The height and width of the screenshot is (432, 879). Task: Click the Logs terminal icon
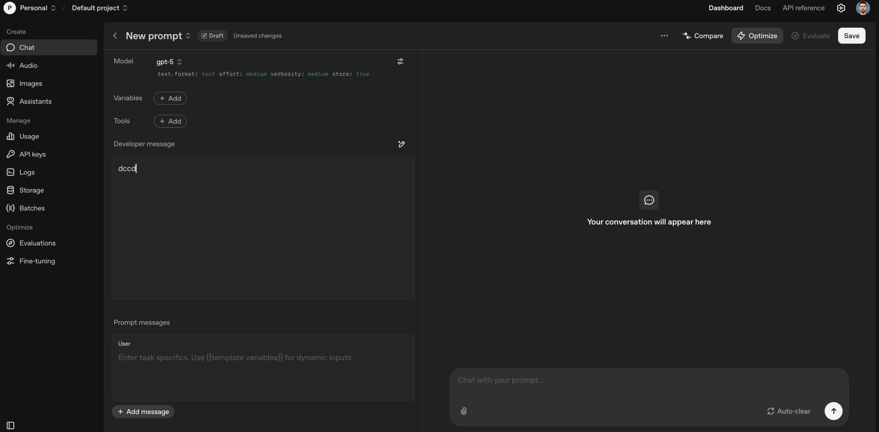click(x=11, y=172)
